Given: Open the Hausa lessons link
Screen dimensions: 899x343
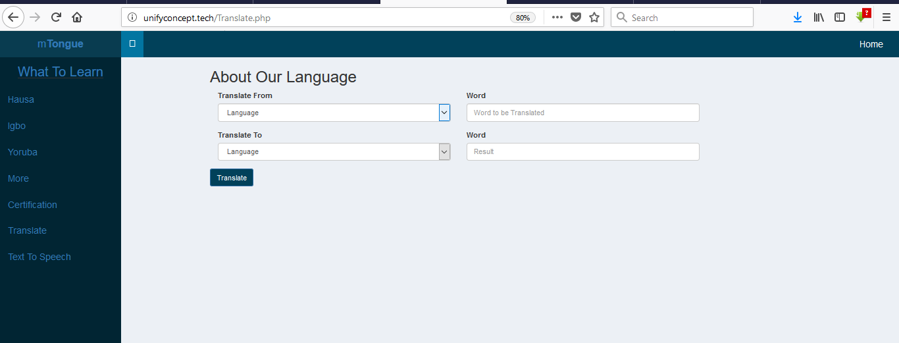Looking at the screenshot, I should pyautogui.click(x=21, y=99).
